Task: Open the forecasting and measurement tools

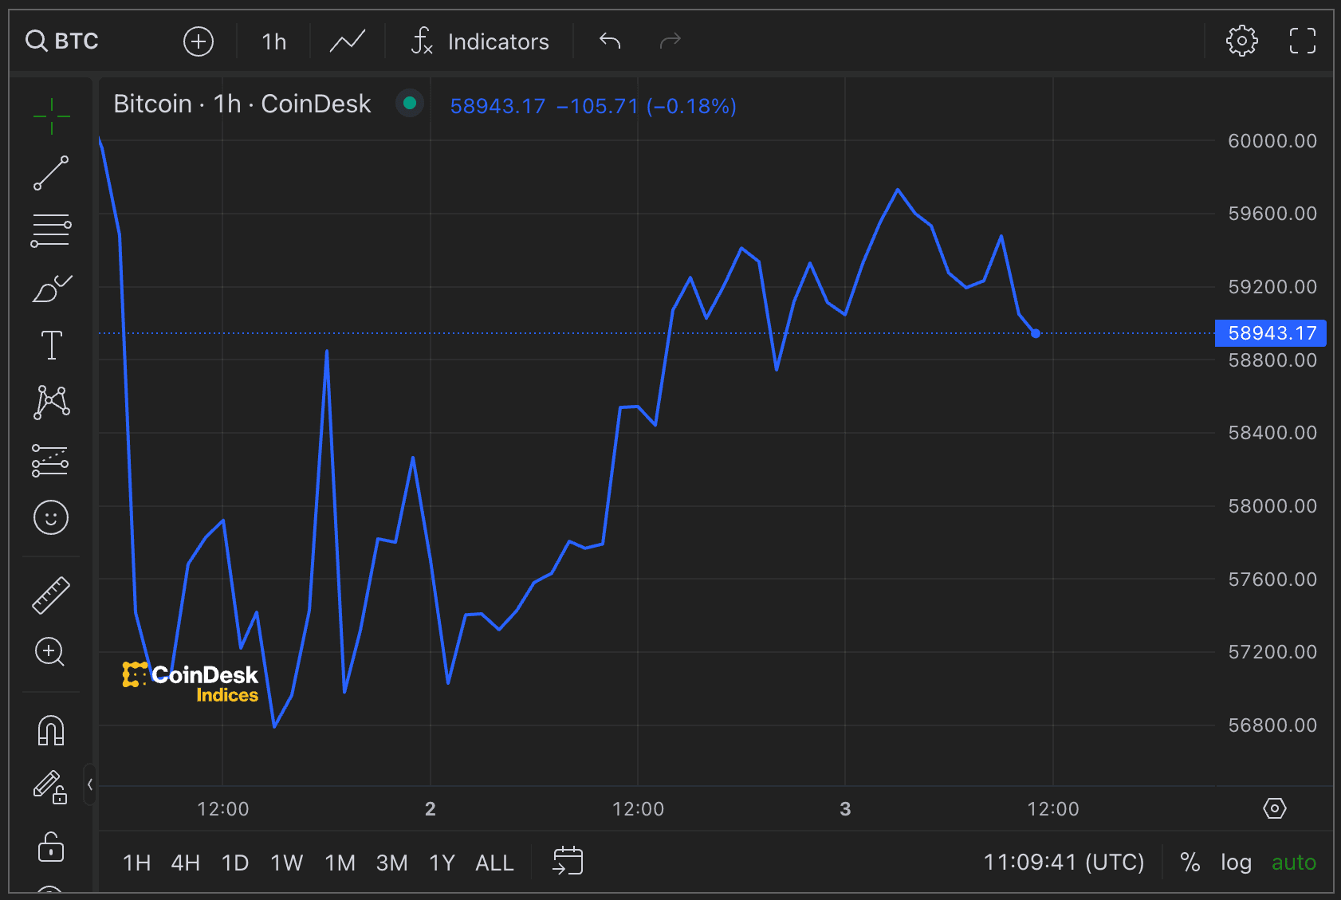Action: [50, 461]
